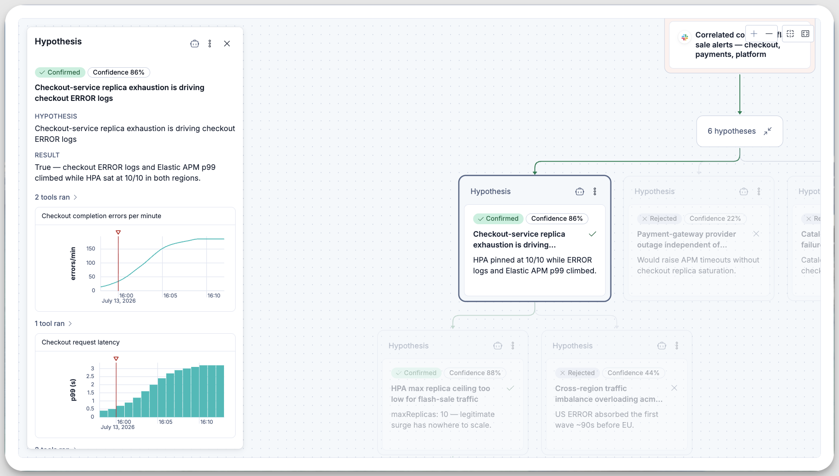Click the incident marker on the errors per minute chart
The image size is (839, 476).
tap(118, 232)
